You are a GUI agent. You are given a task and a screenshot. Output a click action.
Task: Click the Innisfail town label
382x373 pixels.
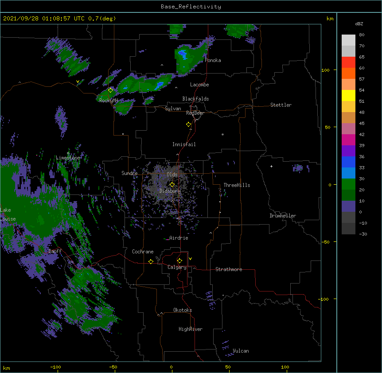184,144
